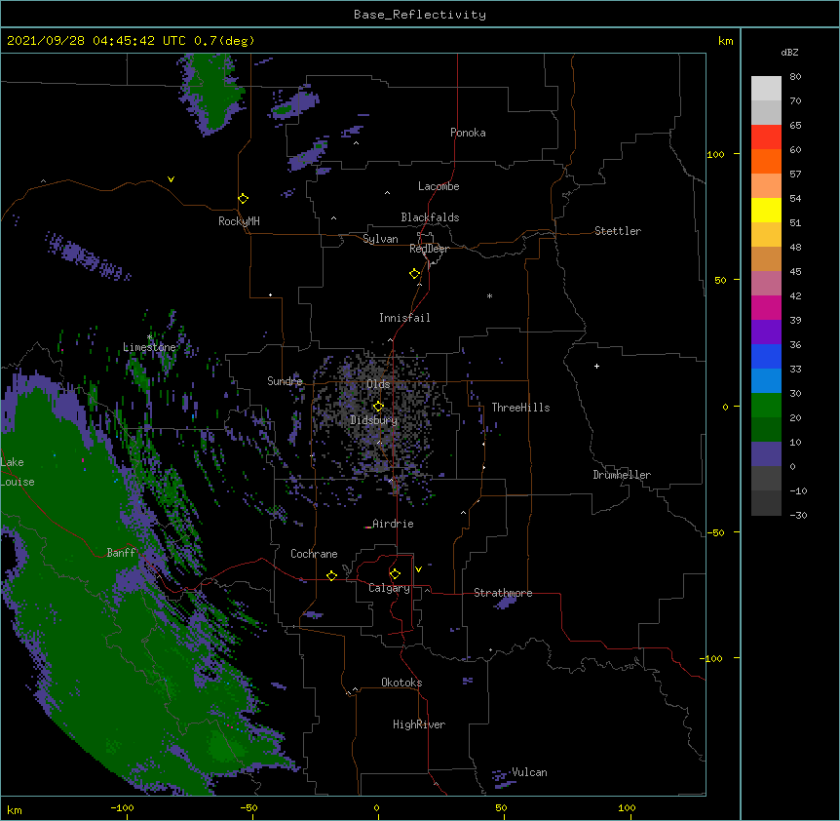Click the yellow V marker northwest of RockyMH

coord(171,179)
